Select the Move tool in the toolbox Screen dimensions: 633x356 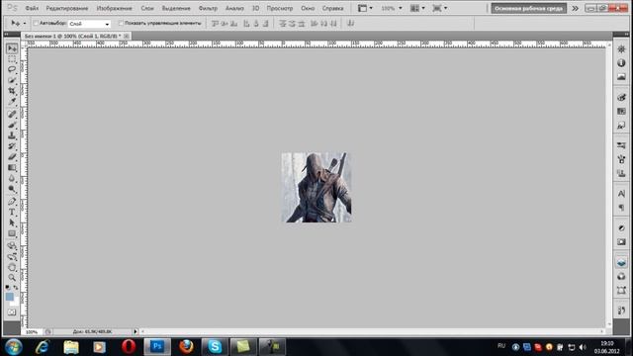pyautogui.click(x=12, y=48)
